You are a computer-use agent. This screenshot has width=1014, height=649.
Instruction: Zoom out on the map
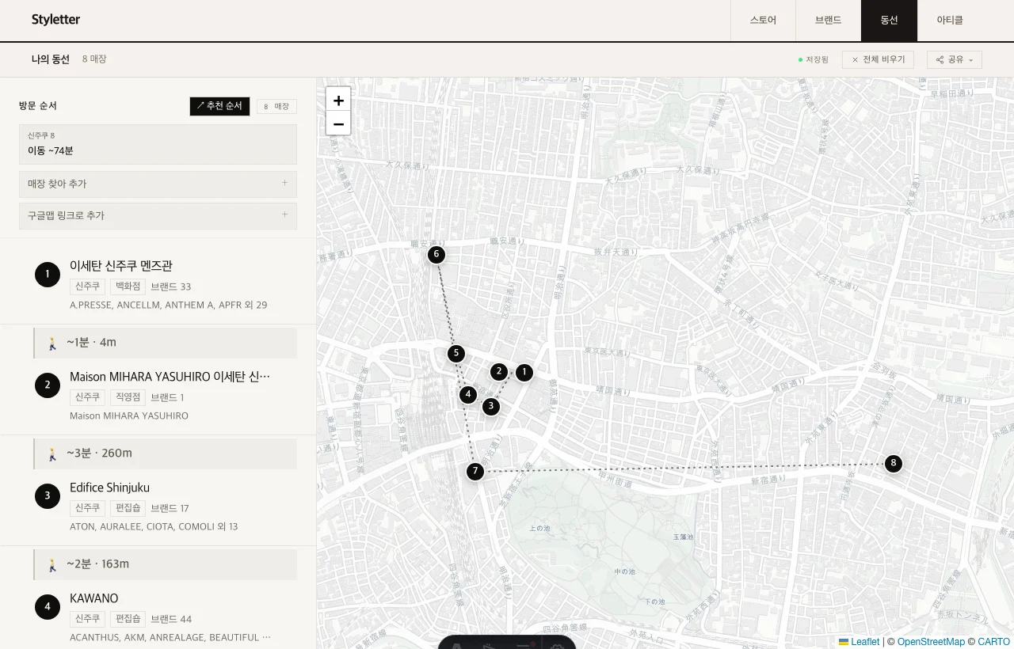pos(338,123)
